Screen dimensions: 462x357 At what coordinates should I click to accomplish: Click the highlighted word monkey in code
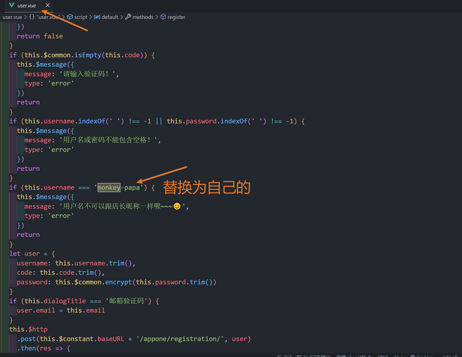coord(109,188)
